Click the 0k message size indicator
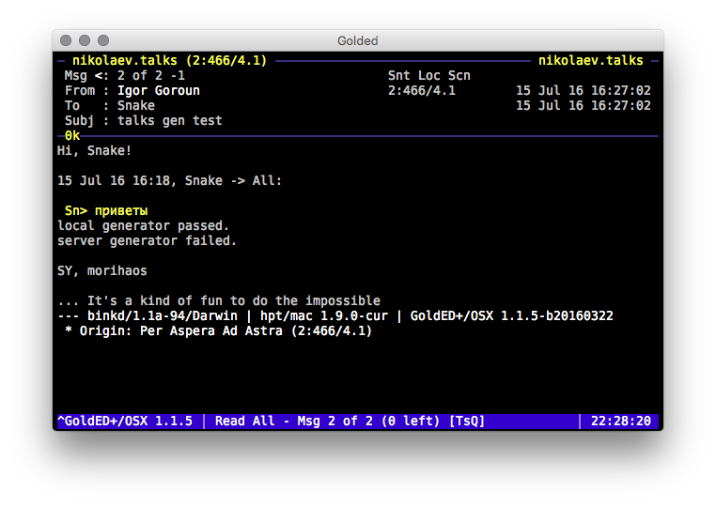This screenshot has height=506, width=716. pyautogui.click(x=72, y=136)
